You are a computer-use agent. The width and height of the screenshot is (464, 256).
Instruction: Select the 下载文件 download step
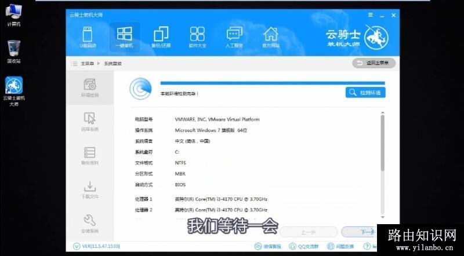[90, 190]
